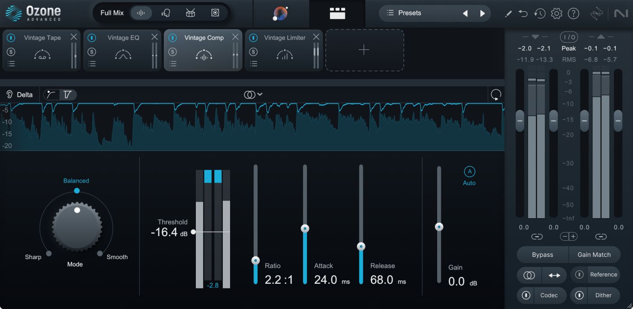
Task: Toggle Delta listening
Action: (19, 94)
